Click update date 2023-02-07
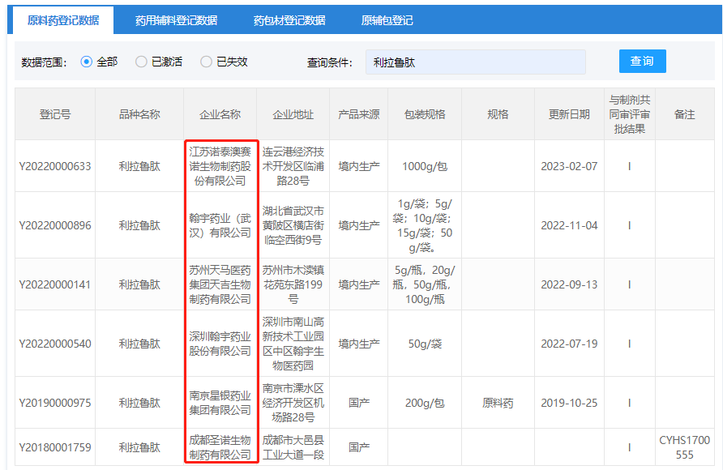723x470 pixels. (x=569, y=166)
